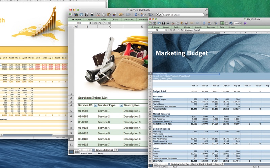Select the Services Price List sheet tab
270x168 pixels.
104,150
